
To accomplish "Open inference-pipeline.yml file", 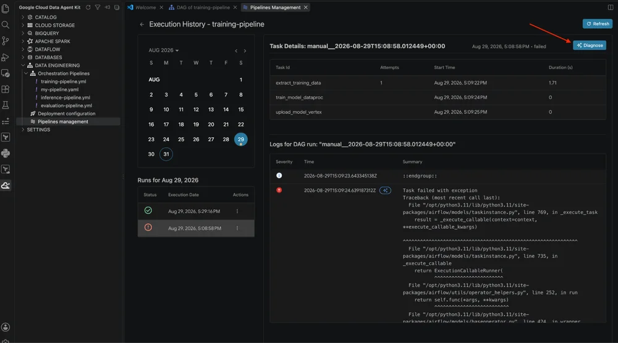I will 66,97.
